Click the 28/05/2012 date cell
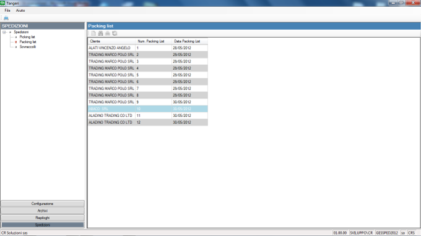The width and height of the screenshot is (421, 236). (x=189, y=48)
